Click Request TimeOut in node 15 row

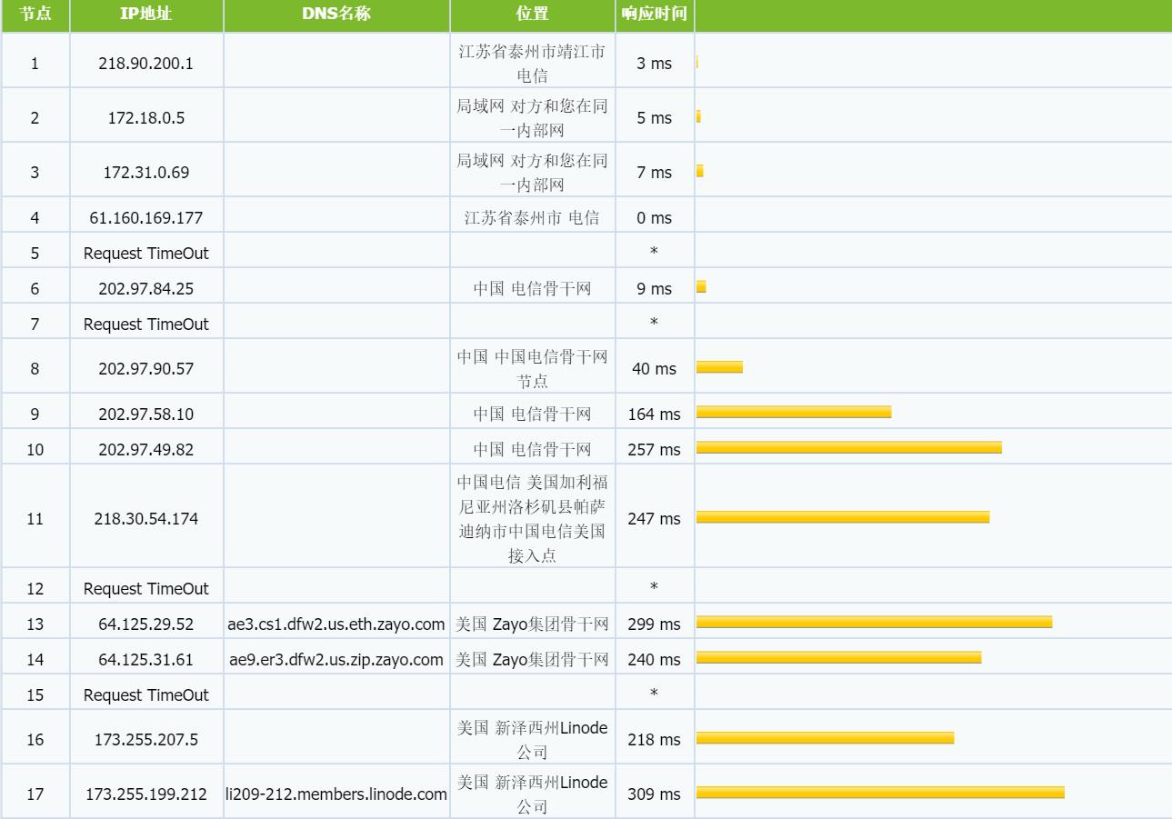tap(146, 695)
